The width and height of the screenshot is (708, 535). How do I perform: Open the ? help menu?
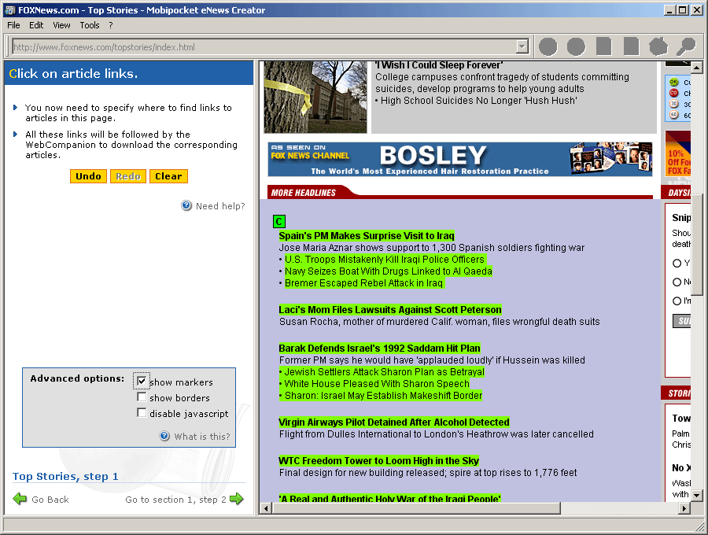111,25
